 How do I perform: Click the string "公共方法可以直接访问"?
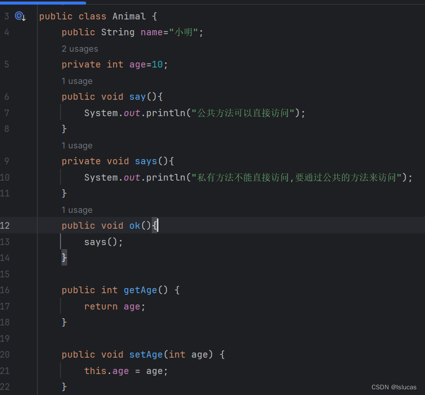(243, 113)
